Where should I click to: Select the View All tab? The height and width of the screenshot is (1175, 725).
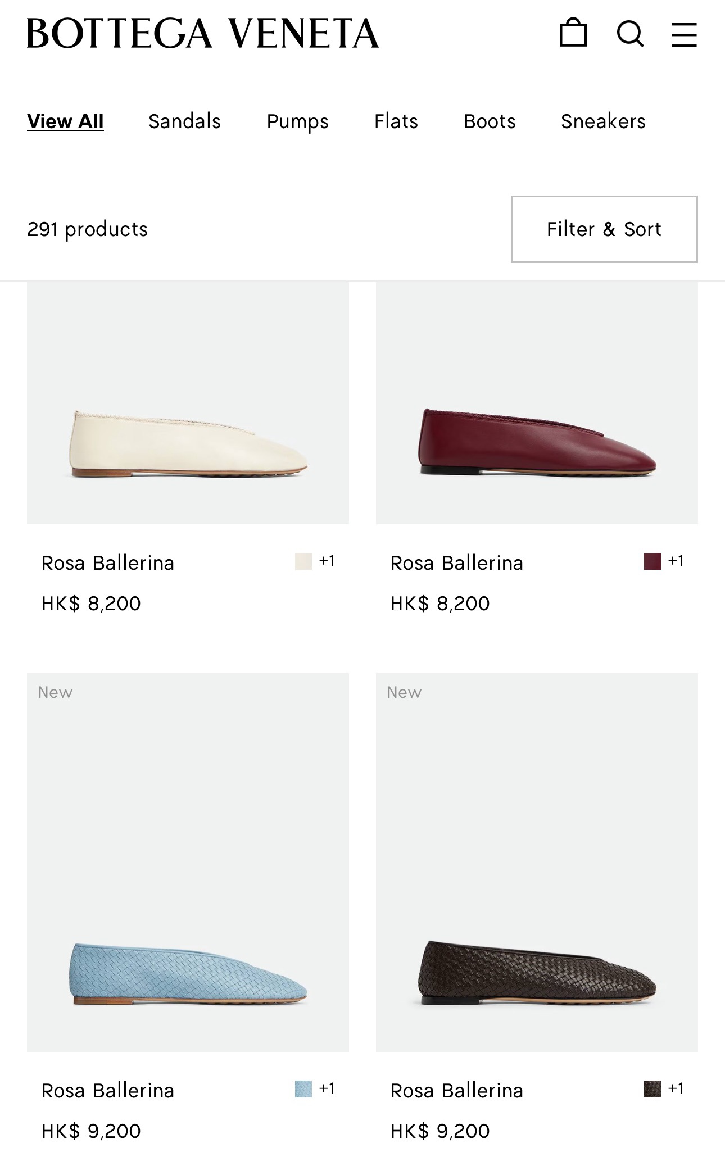(65, 121)
